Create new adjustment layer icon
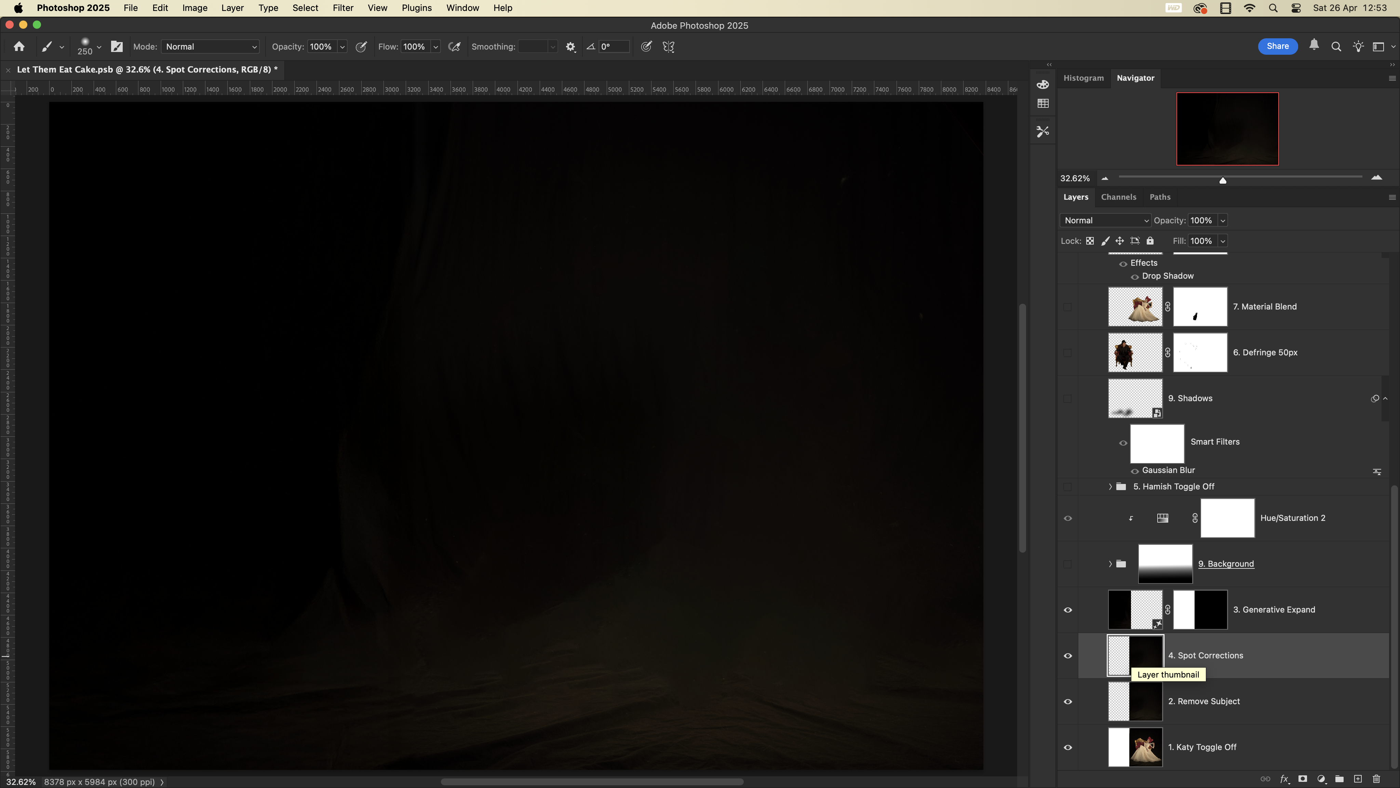 (x=1321, y=779)
